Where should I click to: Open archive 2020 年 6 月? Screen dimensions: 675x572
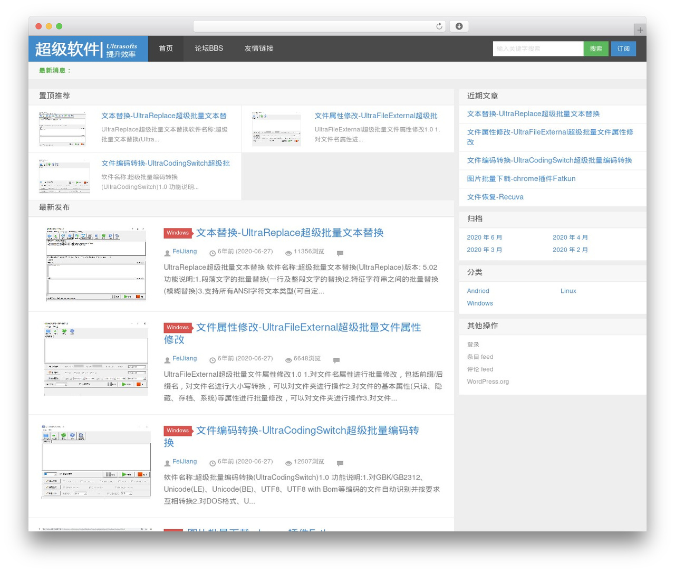click(x=484, y=237)
